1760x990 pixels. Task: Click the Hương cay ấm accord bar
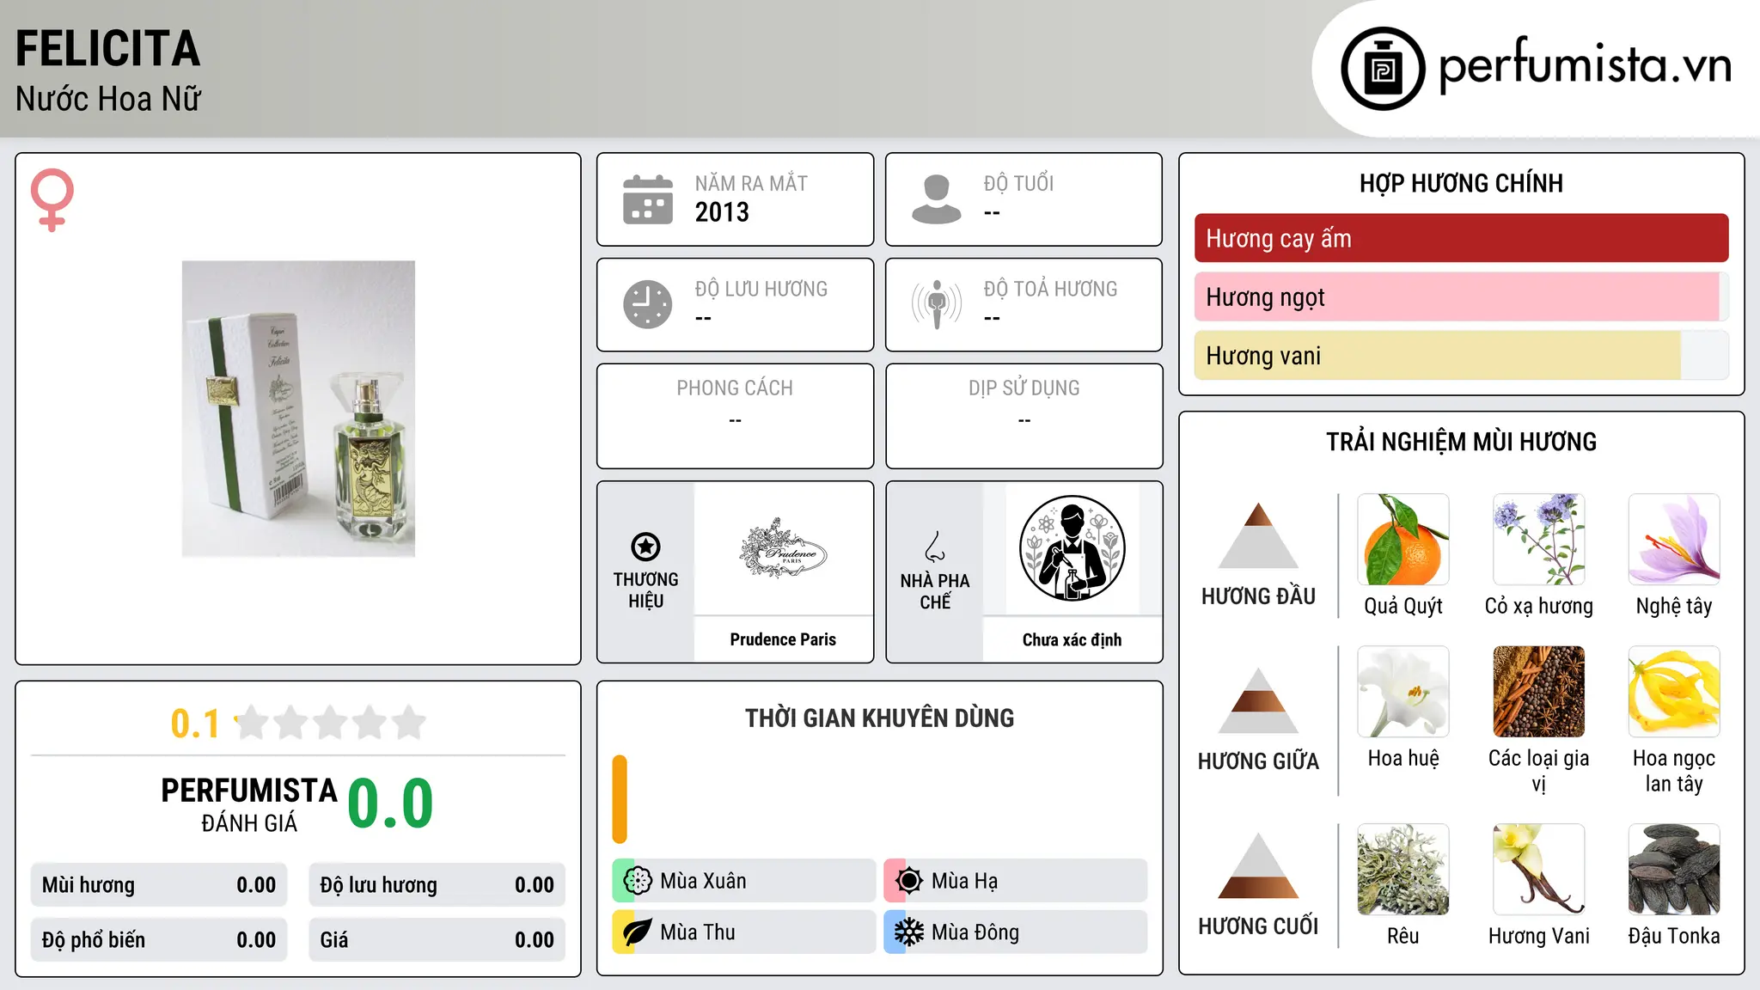[1461, 238]
